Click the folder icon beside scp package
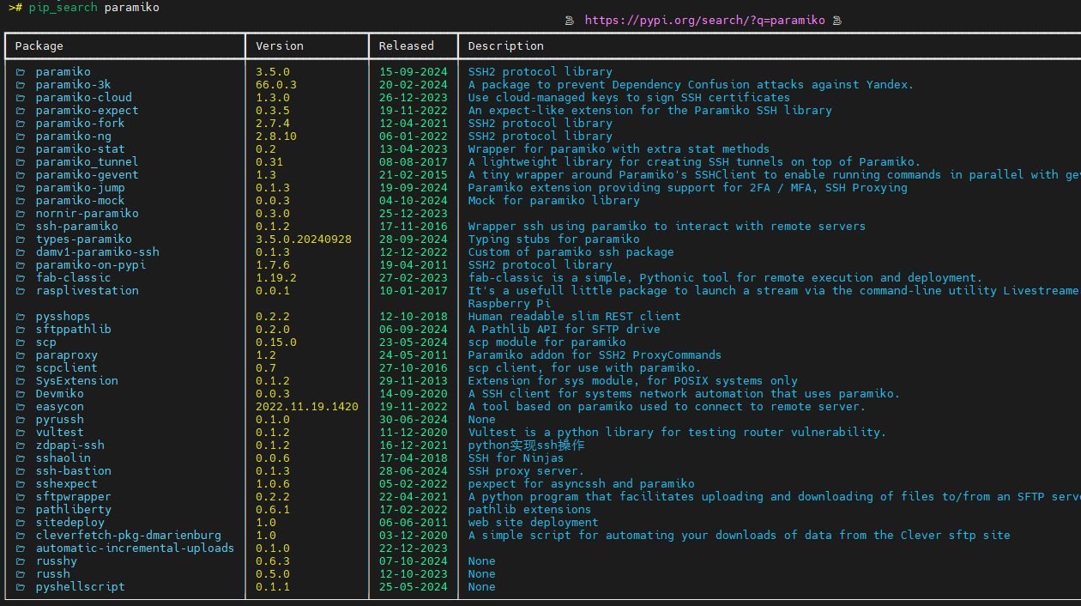 click(x=20, y=342)
